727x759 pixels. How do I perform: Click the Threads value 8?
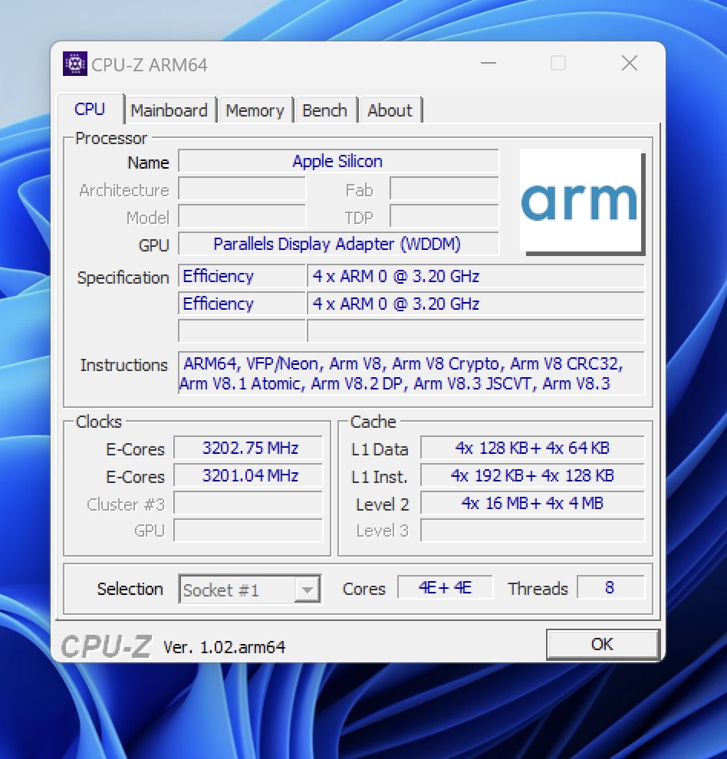[610, 587]
